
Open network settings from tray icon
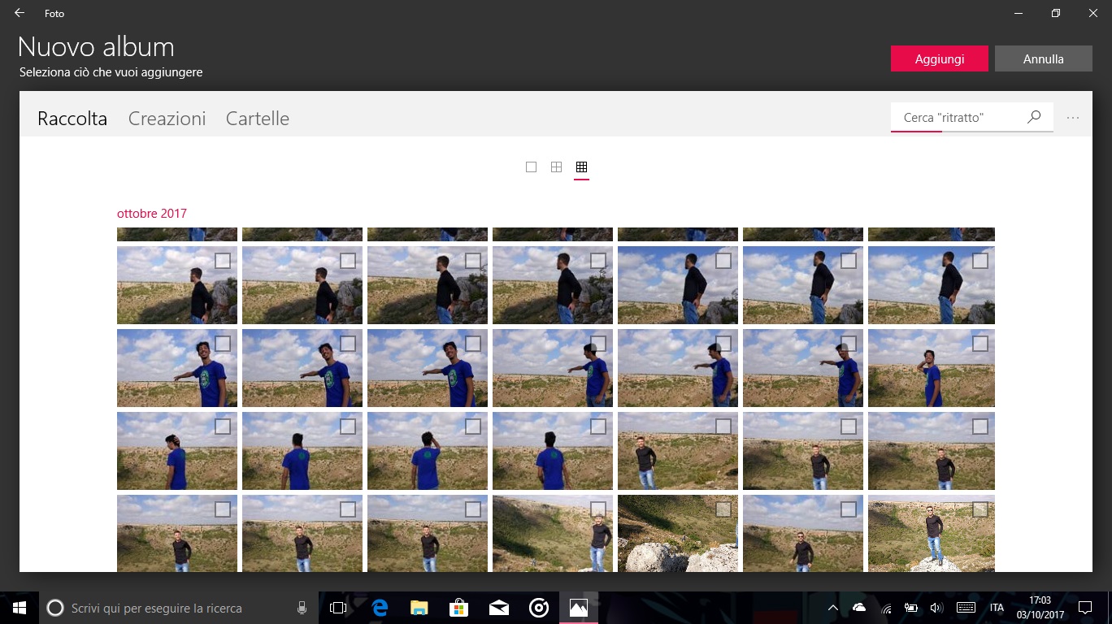click(x=886, y=608)
